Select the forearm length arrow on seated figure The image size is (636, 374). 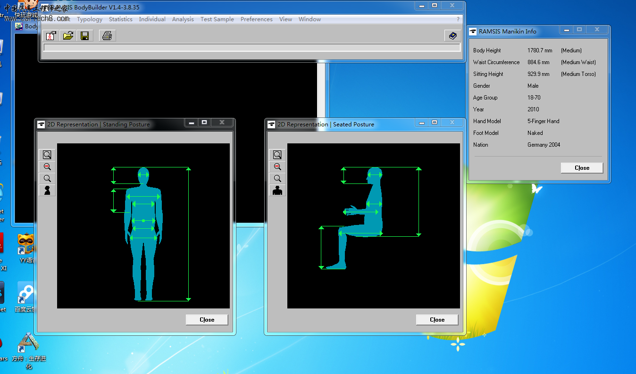coord(361,212)
